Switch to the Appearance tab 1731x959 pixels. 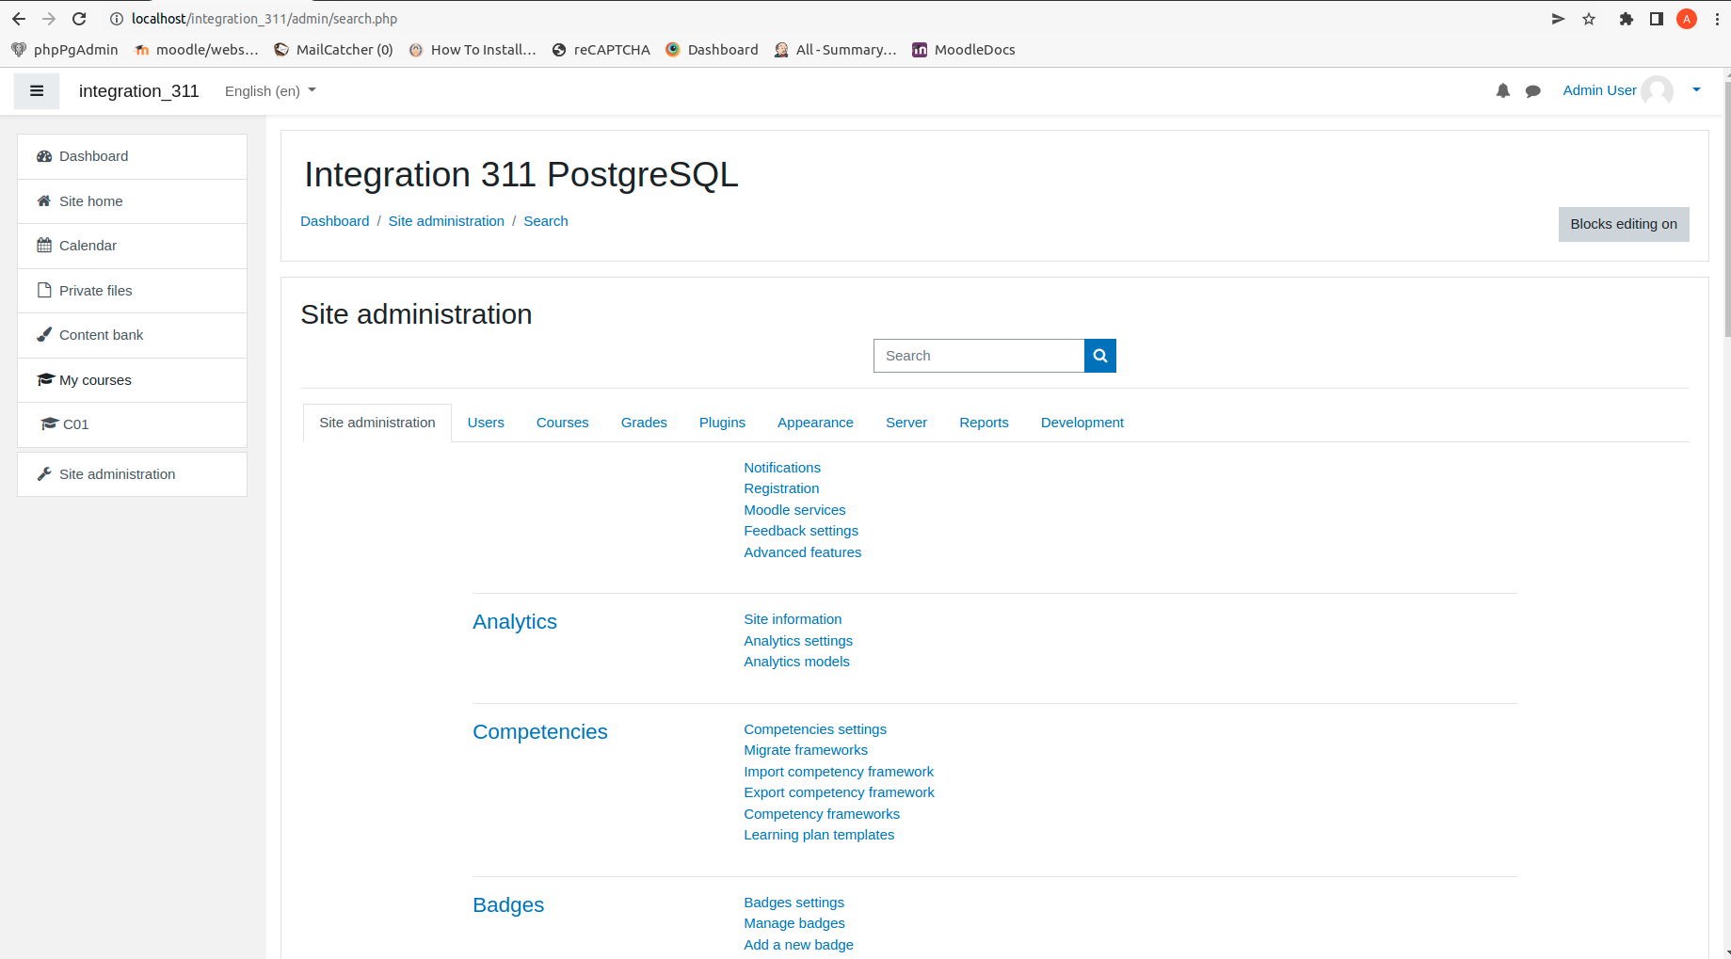pos(815,423)
